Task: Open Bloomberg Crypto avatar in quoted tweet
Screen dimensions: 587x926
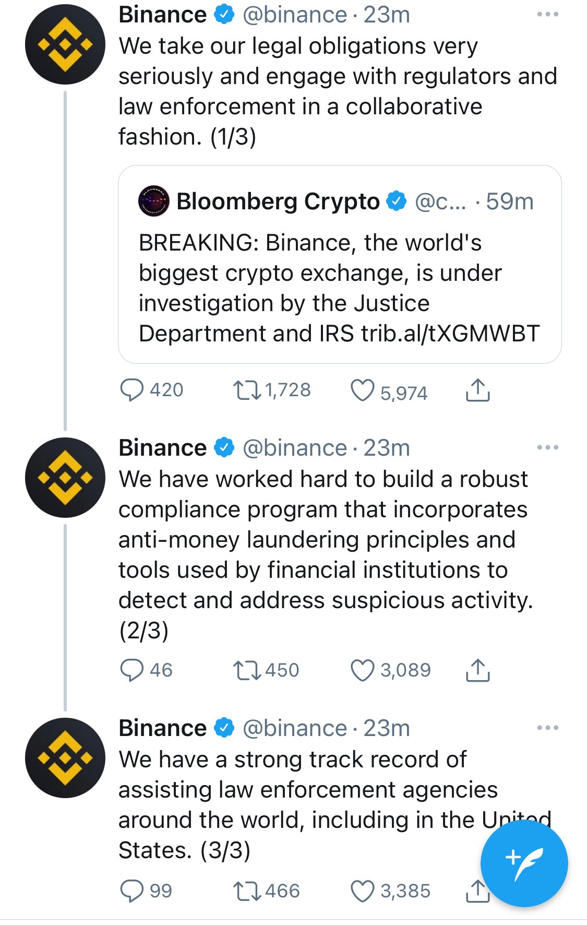Action: point(154,201)
